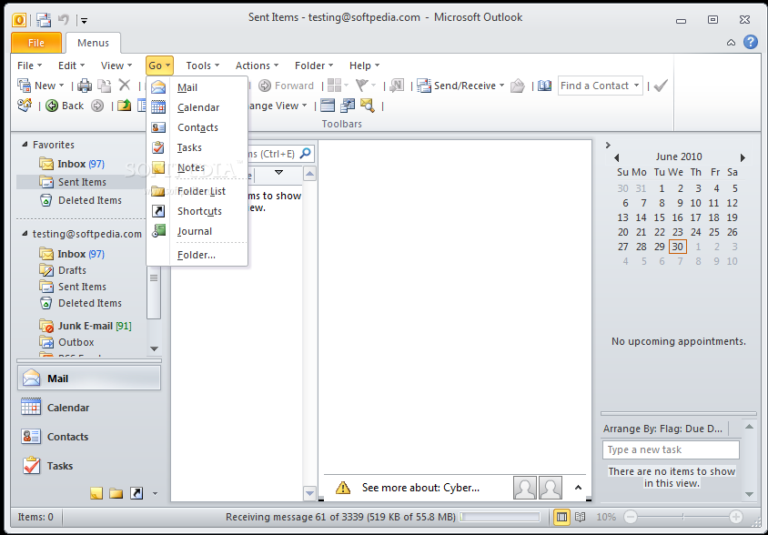
Task: Select Mail in the Go menu
Action: click(197, 87)
